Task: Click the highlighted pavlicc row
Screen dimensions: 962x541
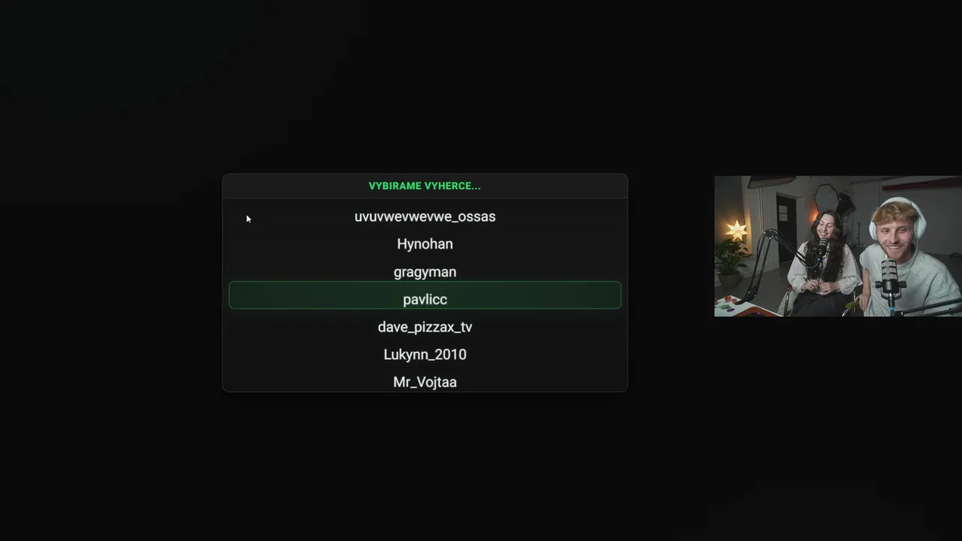Action: pyautogui.click(x=425, y=295)
